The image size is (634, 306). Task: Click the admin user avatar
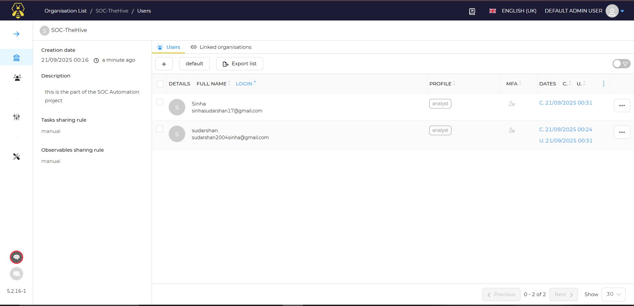coord(612,11)
